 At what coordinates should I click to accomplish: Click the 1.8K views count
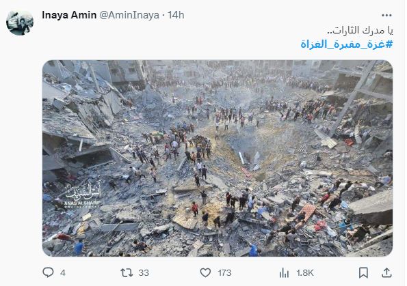pyautogui.click(x=305, y=273)
